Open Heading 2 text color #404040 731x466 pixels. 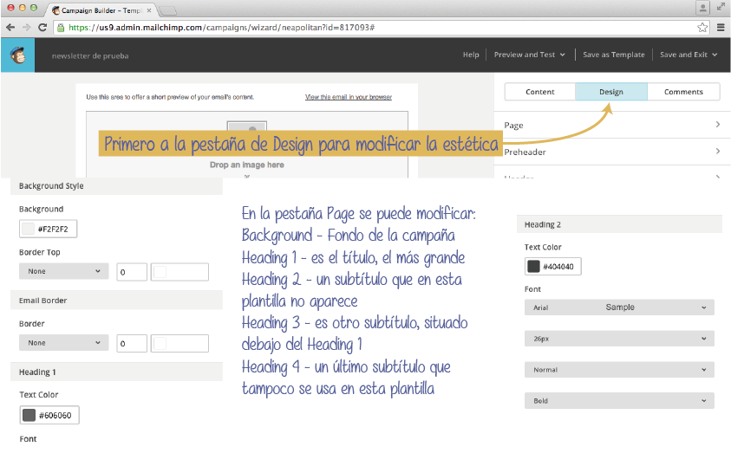coord(553,266)
